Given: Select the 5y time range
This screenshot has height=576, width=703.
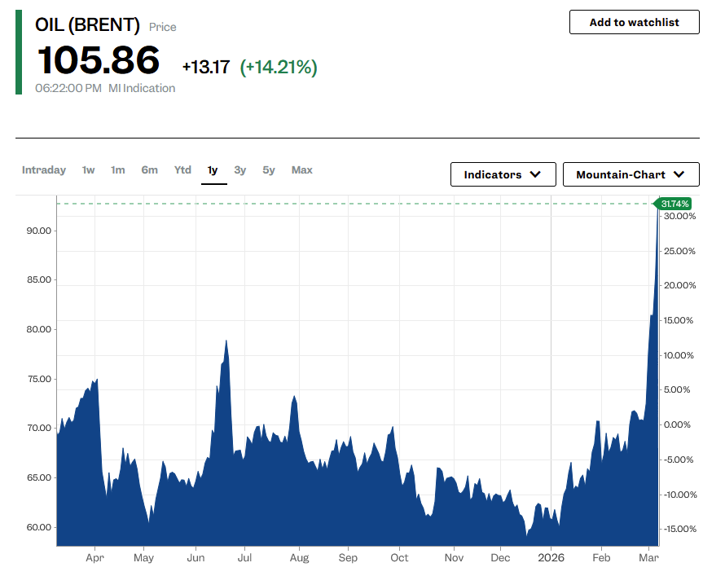Looking at the screenshot, I should pyautogui.click(x=269, y=170).
